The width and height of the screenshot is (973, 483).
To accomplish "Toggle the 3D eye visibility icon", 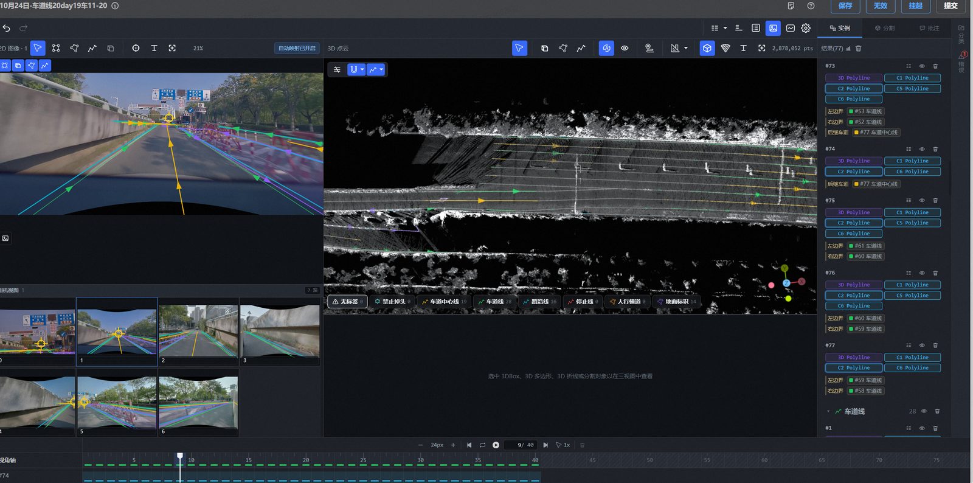I will pos(625,48).
